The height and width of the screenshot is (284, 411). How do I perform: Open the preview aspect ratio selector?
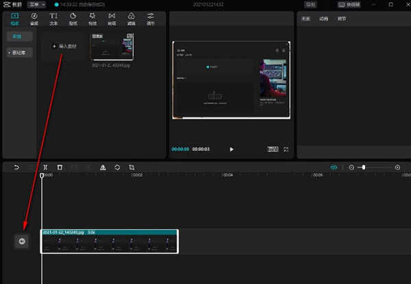point(273,149)
